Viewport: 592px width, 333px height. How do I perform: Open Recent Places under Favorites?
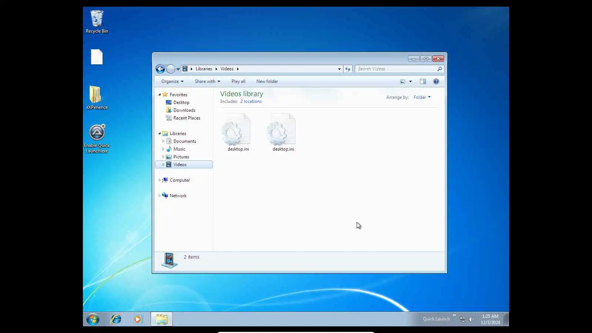click(x=186, y=118)
